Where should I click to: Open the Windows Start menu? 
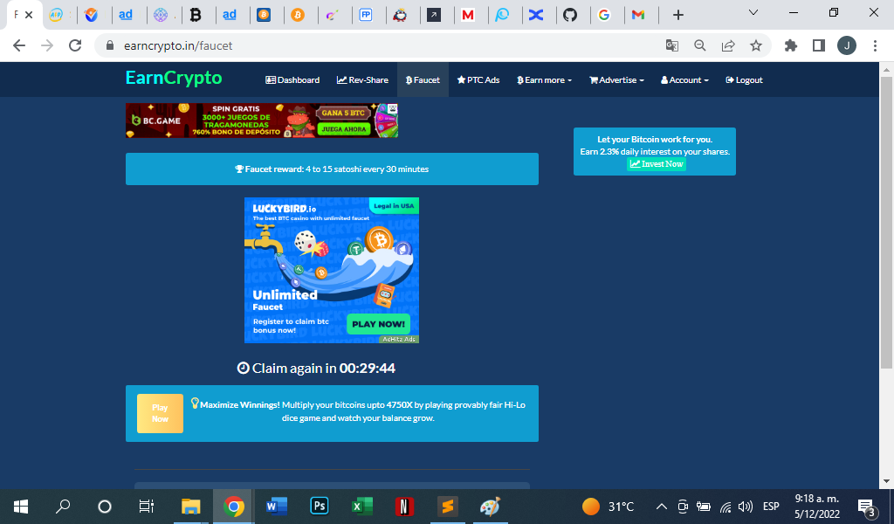coord(21,507)
